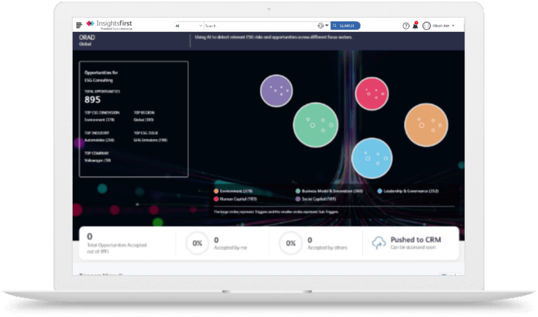Toggle the Leadership & Governance legend entry
The image size is (538, 317).
[x=408, y=191]
